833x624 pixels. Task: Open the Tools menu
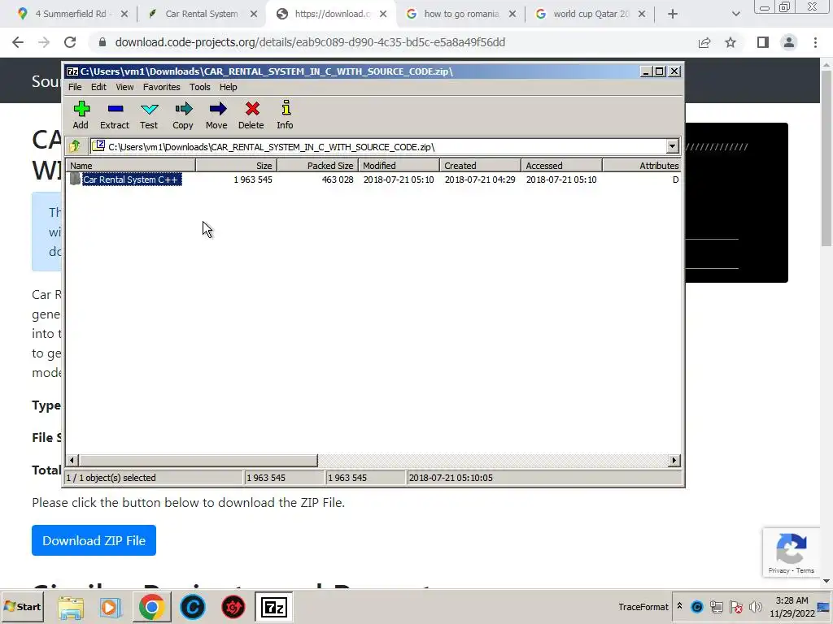(200, 87)
